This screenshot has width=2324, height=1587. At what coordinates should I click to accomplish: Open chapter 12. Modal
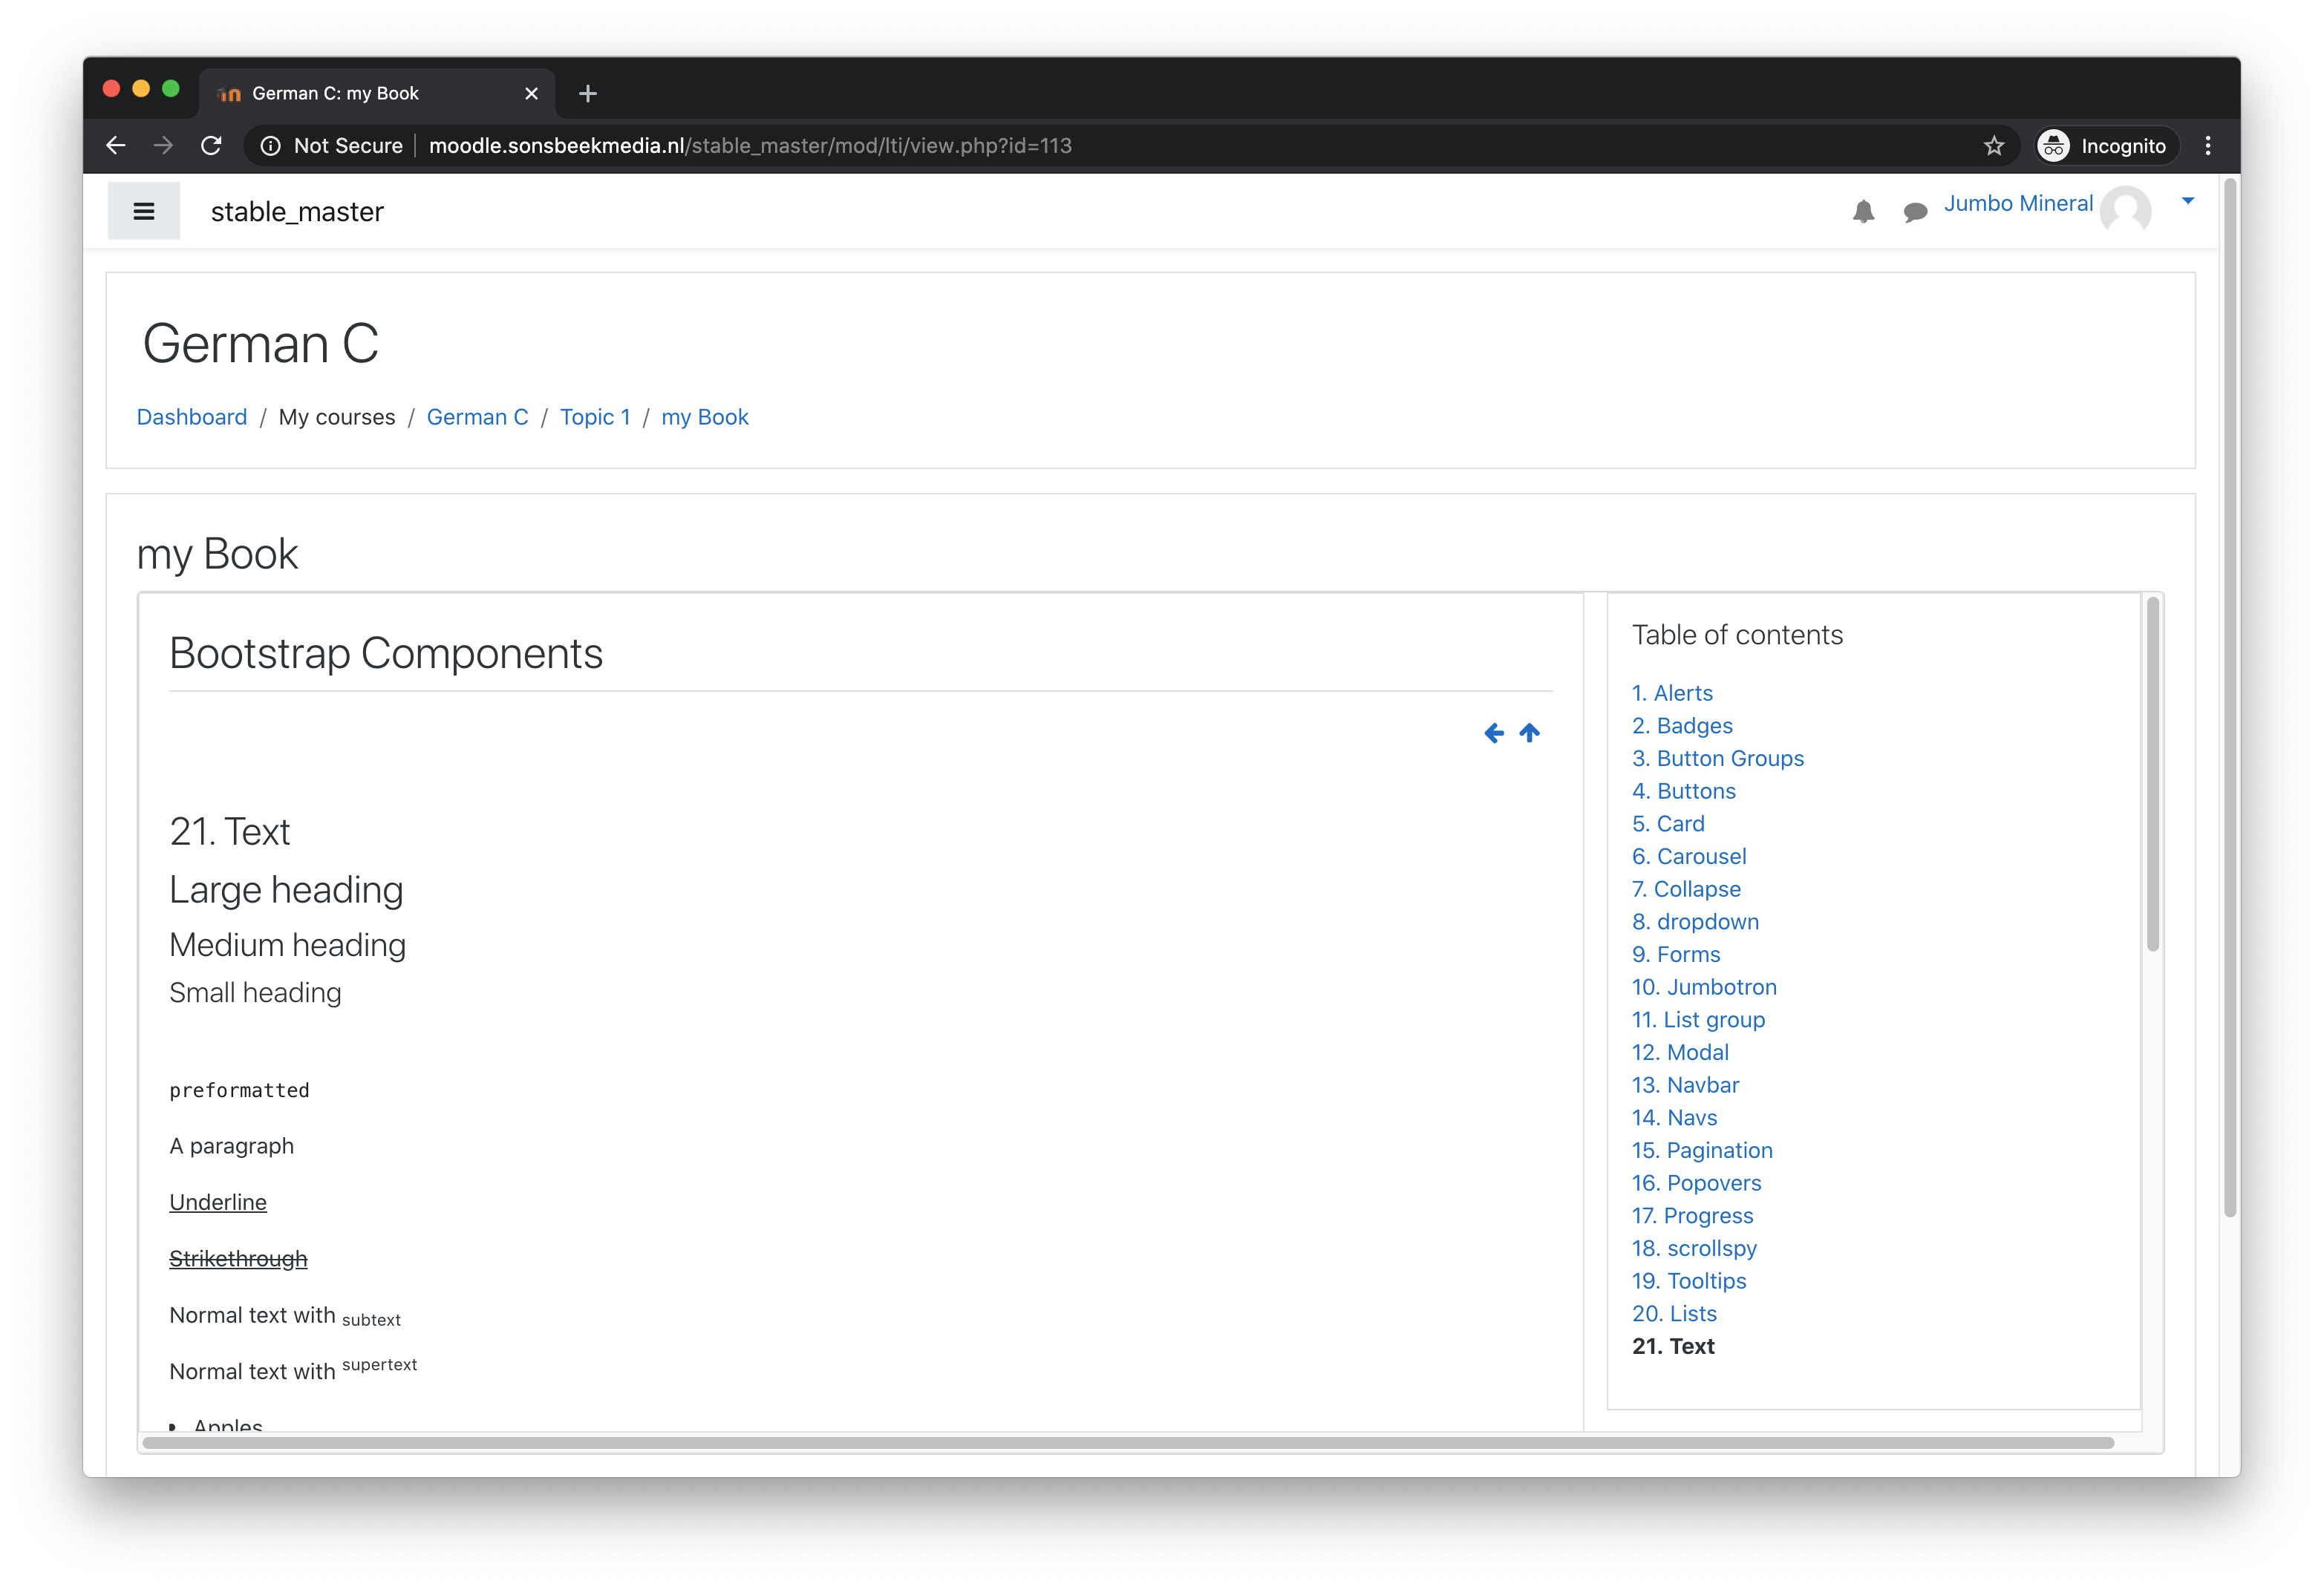point(1680,1052)
